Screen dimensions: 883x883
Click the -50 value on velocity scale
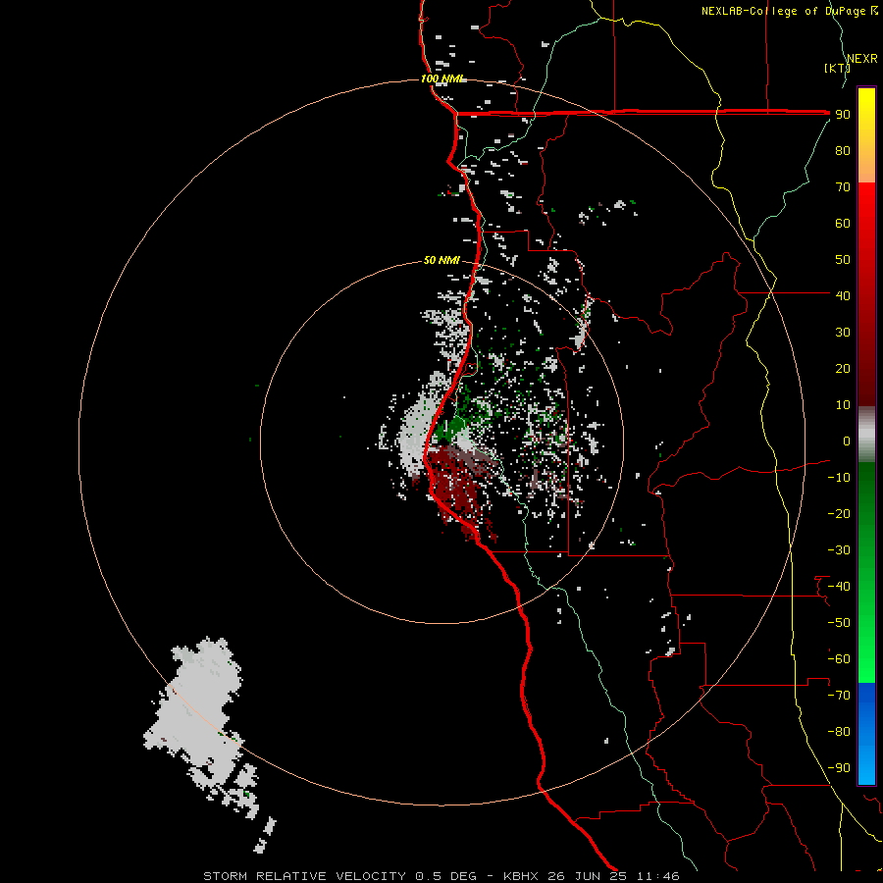click(x=839, y=623)
